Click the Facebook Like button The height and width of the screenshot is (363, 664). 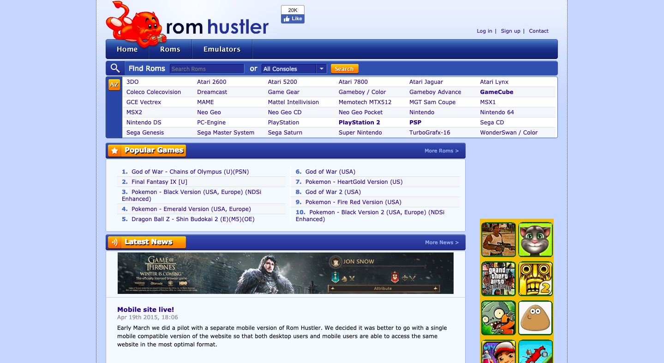point(293,19)
